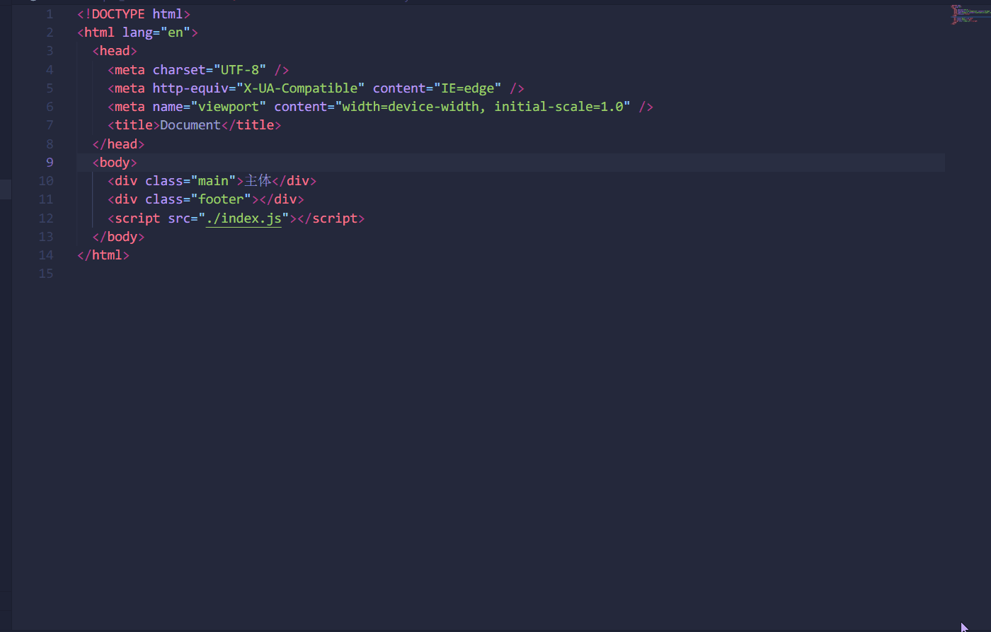Click the closing </html> tag
The image size is (991, 632).
103,255
